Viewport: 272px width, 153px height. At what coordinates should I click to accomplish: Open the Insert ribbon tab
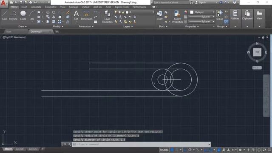tap(24, 7)
